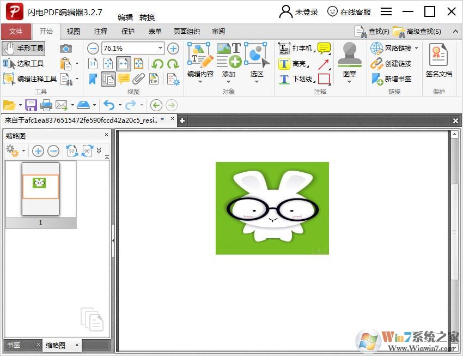Toggle the 选取工具 selection tool
463x356 pixels.
[23, 64]
